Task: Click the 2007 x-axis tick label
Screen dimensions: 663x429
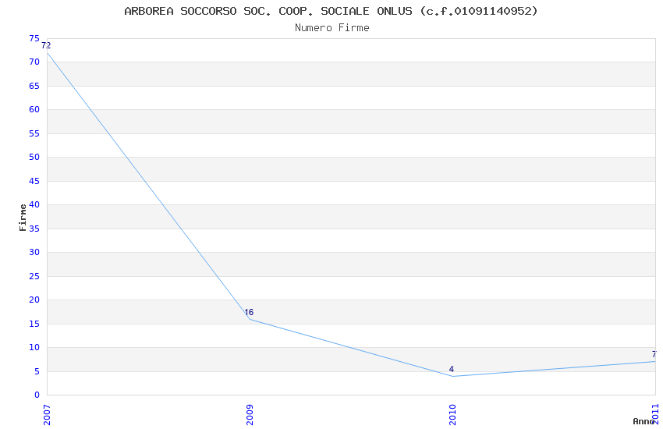Action: point(47,415)
